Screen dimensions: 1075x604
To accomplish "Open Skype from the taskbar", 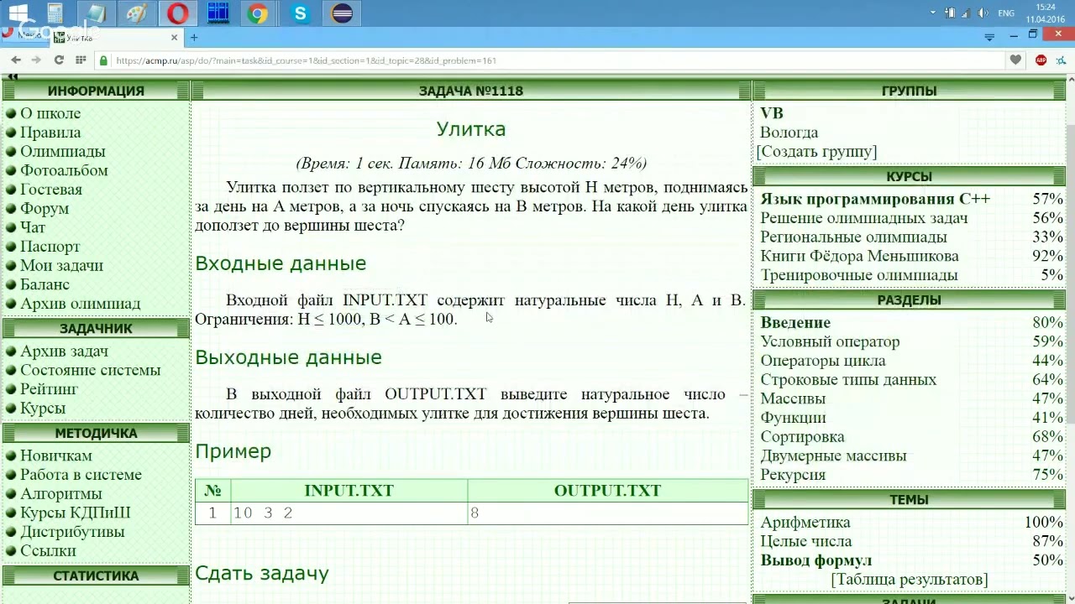I will 301,13.
